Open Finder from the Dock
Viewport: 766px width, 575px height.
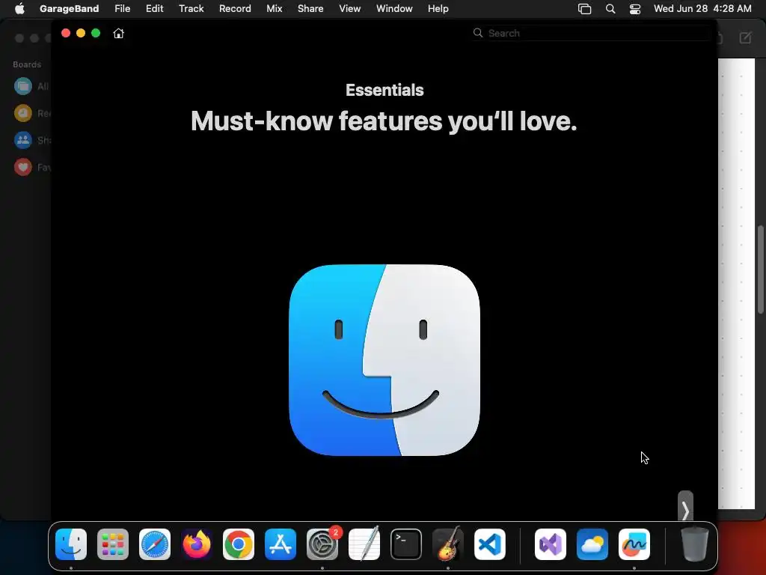[71, 544]
